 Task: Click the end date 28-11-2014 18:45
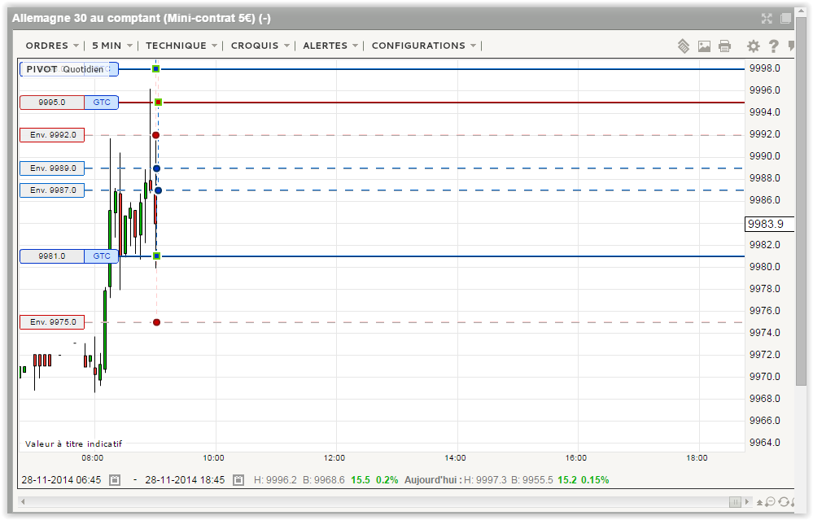[x=185, y=480]
